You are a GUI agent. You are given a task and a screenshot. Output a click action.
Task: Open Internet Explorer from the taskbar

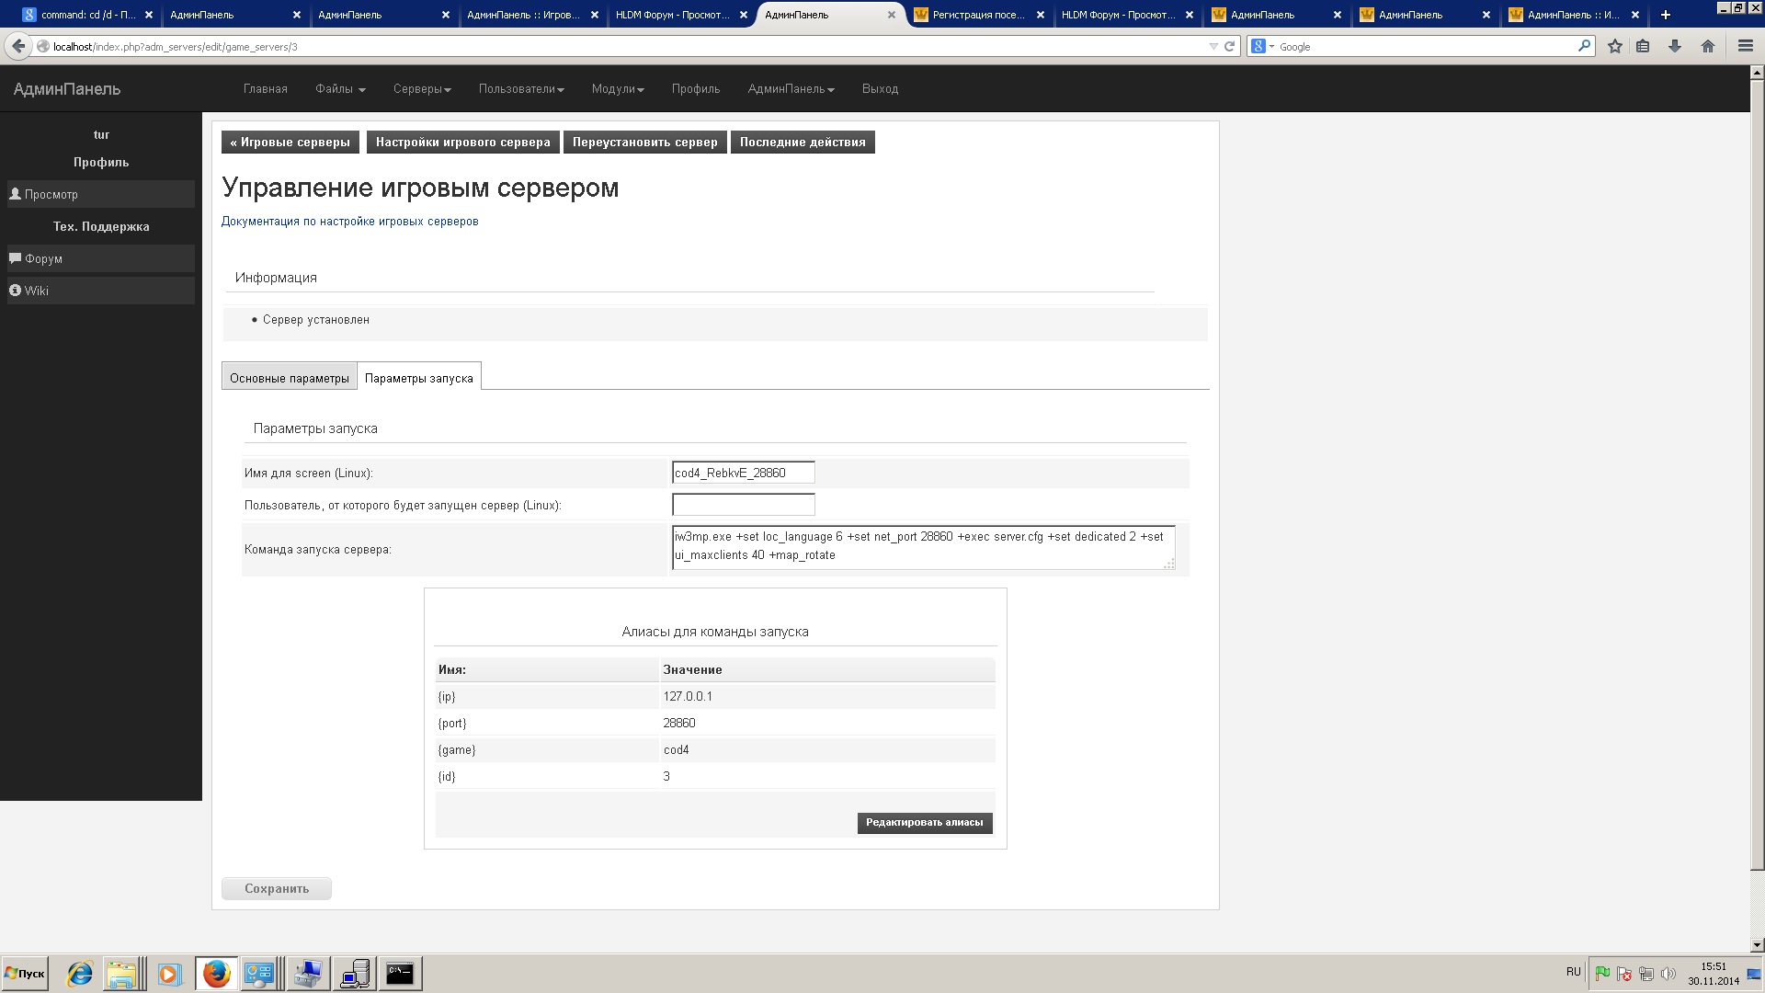click(x=79, y=974)
